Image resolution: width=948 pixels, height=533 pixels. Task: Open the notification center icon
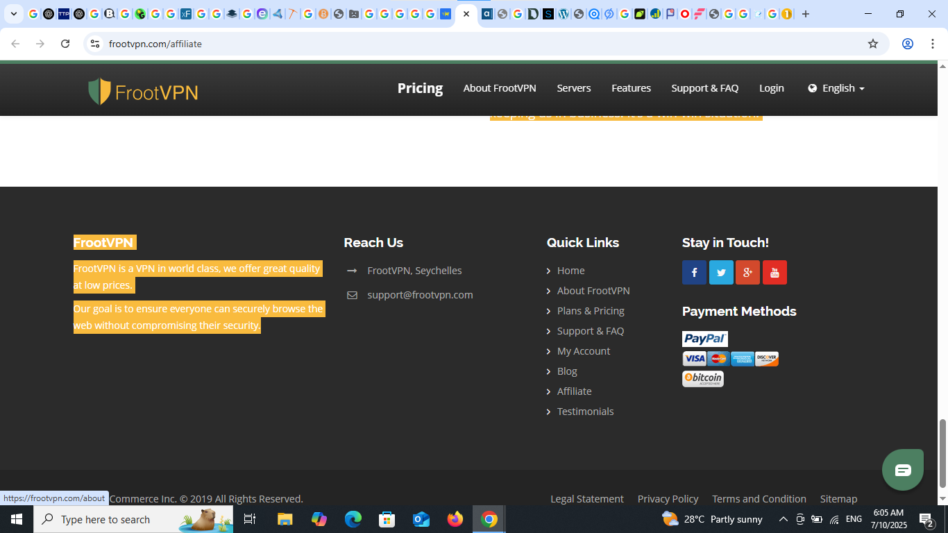point(926,519)
